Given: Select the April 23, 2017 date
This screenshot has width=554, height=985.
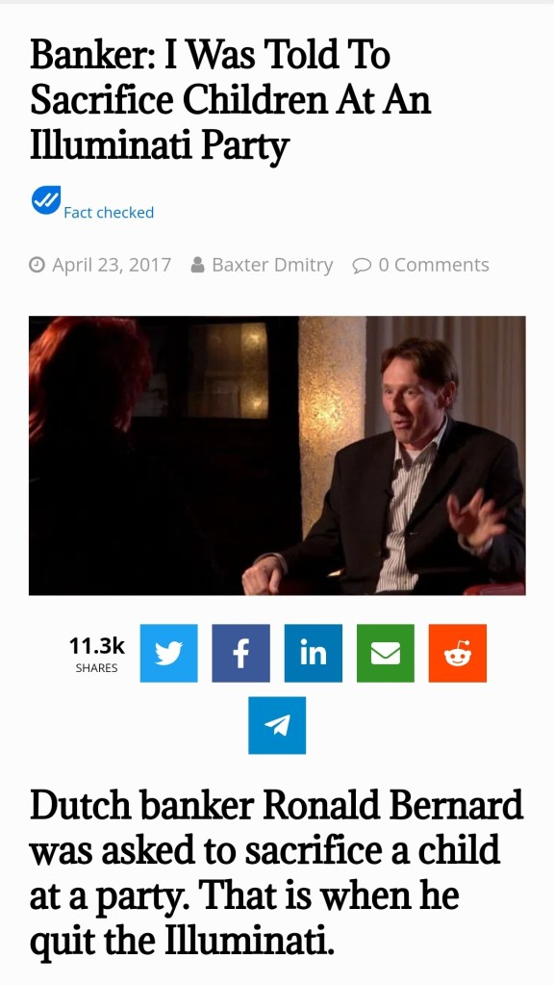Looking at the screenshot, I should click(112, 265).
